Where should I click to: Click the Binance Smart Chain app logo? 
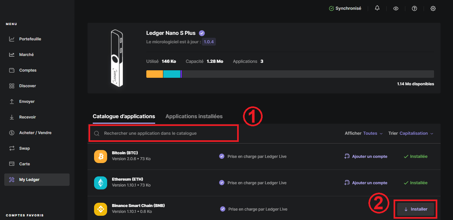tap(101, 209)
